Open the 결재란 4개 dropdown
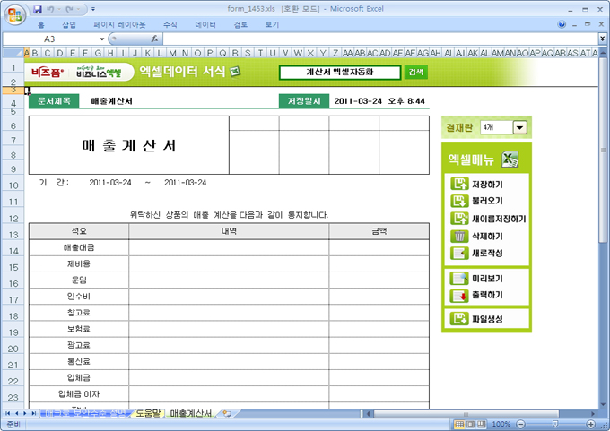This screenshot has width=610, height=431. point(519,127)
